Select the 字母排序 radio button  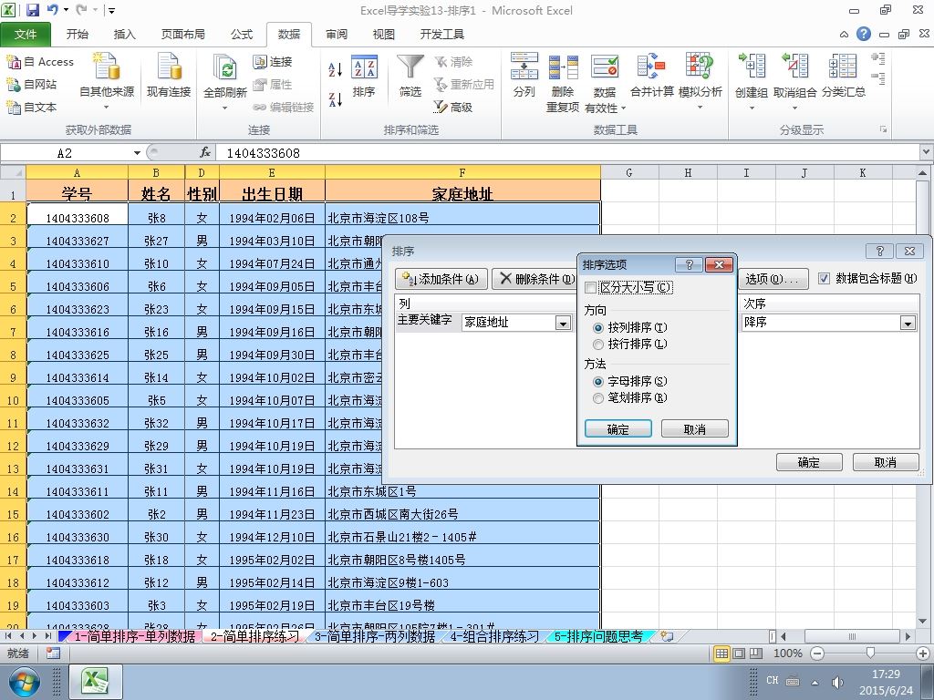tap(598, 381)
